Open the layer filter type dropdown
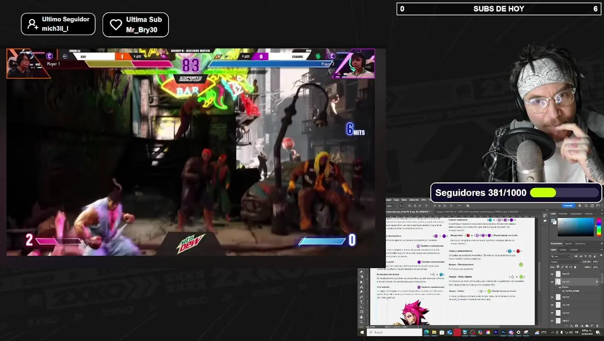This screenshot has width=604, height=341. (x=560, y=256)
